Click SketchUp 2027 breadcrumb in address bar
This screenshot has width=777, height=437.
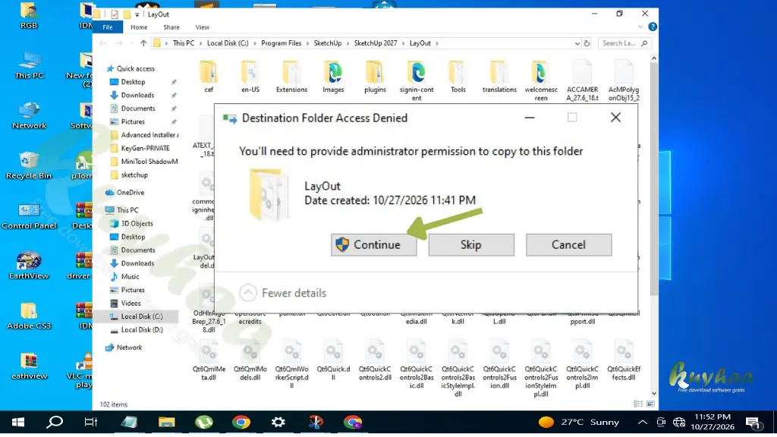click(376, 43)
